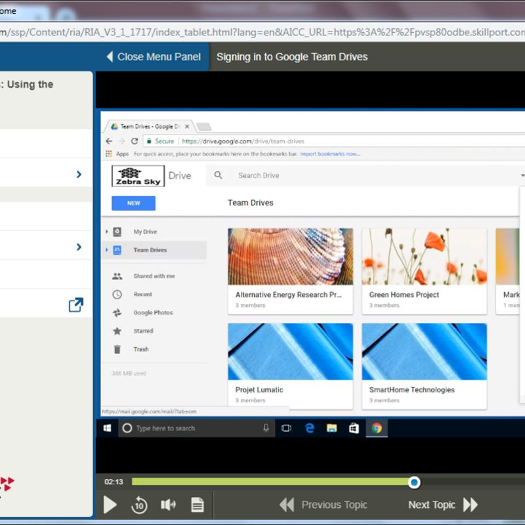The width and height of the screenshot is (525, 525).
Task: Open the transcript document icon
Action: pyautogui.click(x=198, y=505)
